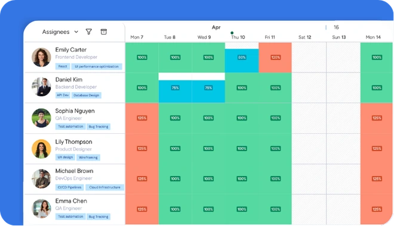The height and width of the screenshot is (226, 394).
Task: Click Sophia Nguyen's Bug Tracking tag
Action: click(x=98, y=127)
